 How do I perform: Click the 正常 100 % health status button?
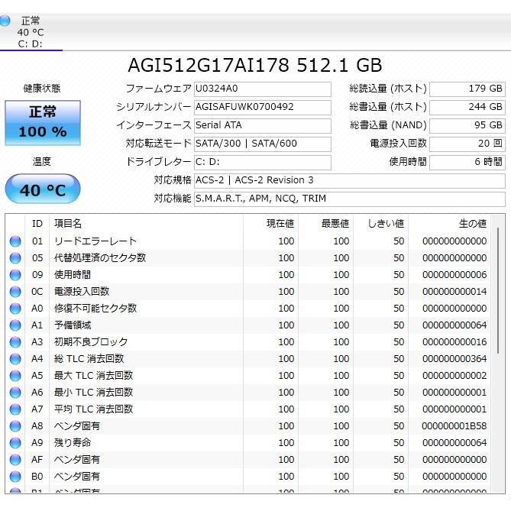(43, 123)
